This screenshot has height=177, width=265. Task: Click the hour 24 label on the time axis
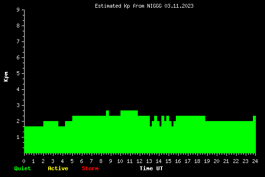[x=255, y=161]
